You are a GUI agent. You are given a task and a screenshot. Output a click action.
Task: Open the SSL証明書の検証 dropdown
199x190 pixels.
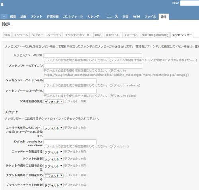(53, 101)
